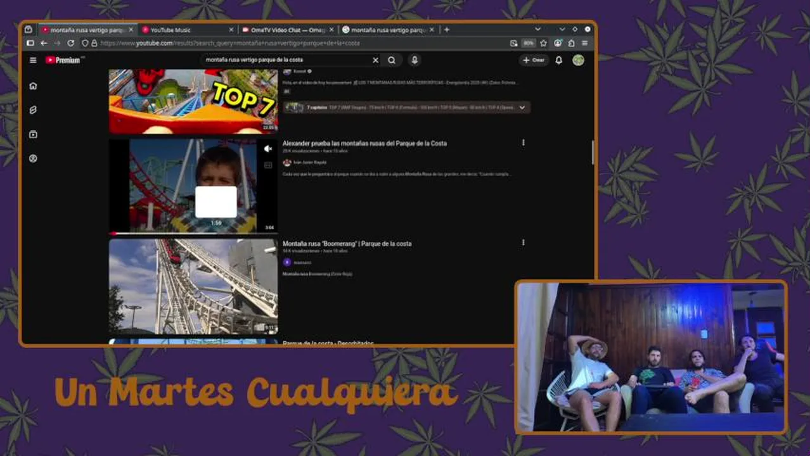This screenshot has width=810, height=456.
Task: Start voice search with the microphone icon
Action: tap(415, 60)
